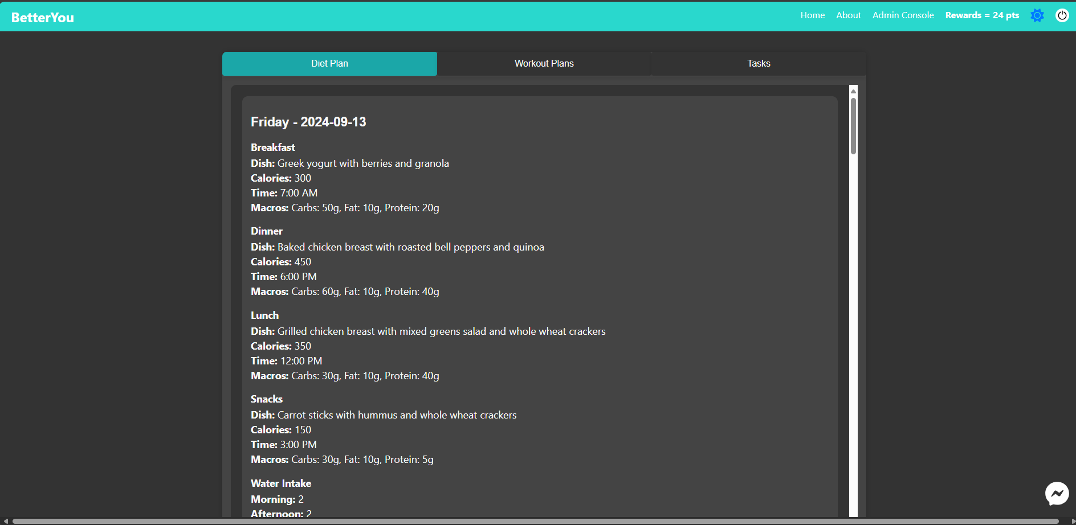Click Calories: 350 line
1076x525 pixels.
coord(281,346)
